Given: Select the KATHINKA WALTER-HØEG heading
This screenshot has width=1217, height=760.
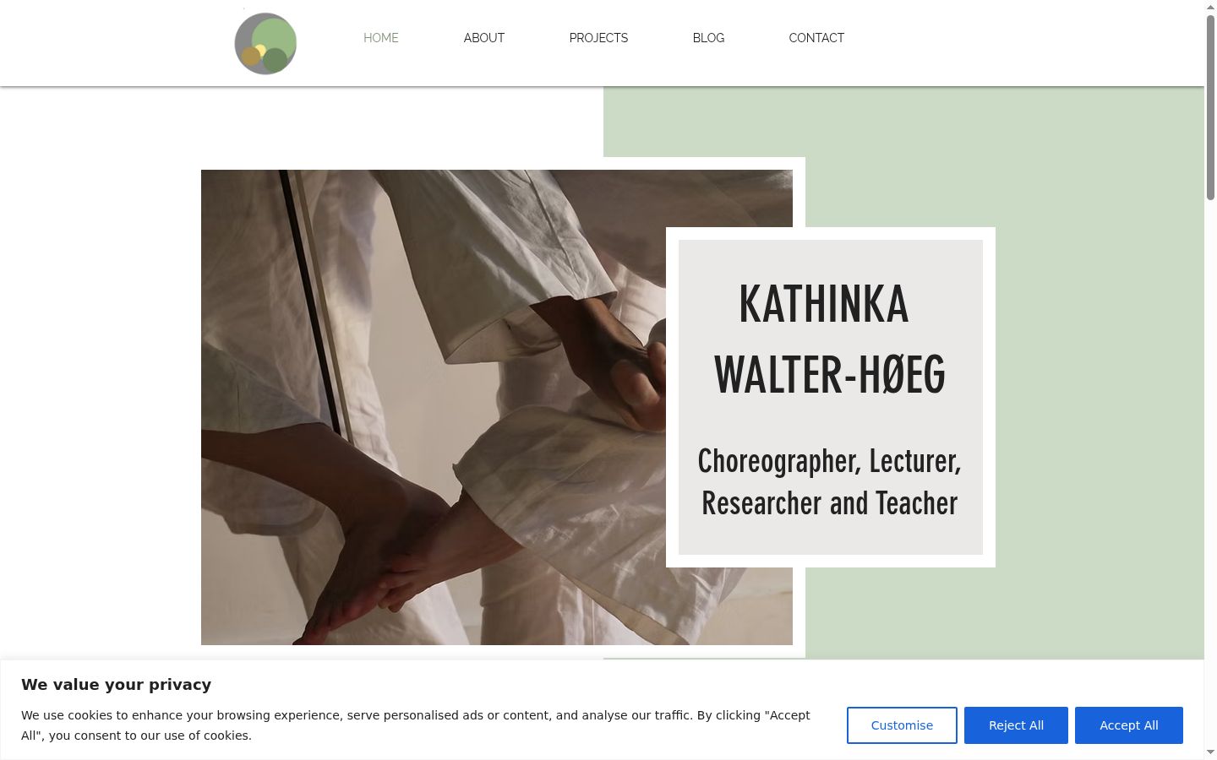Looking at the screenshot, I should [830, 339].
